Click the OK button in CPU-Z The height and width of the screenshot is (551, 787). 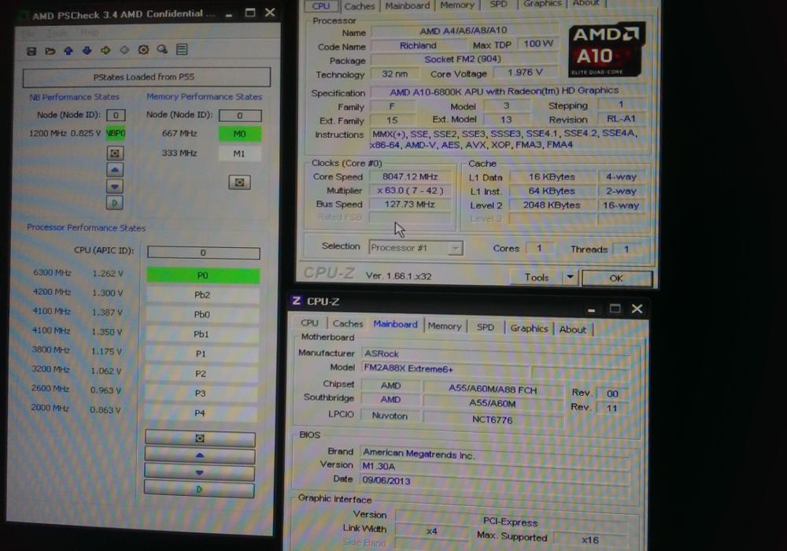coord(616,278)
